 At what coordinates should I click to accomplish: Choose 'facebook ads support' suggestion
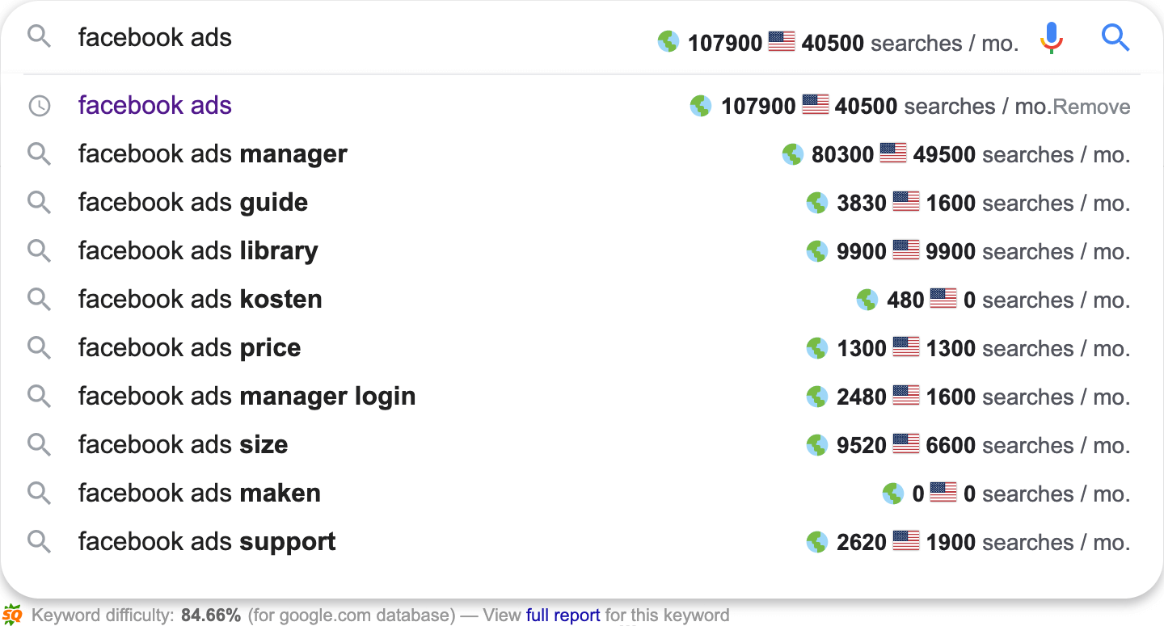tap(582, 542)
